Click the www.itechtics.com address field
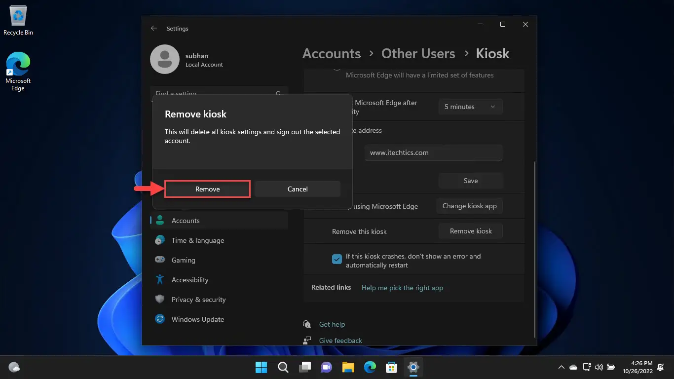 (x=434, y=152)
